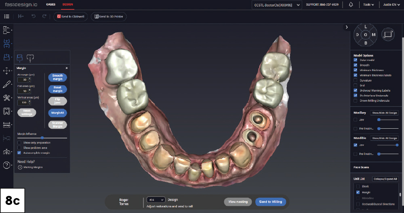Select the insertion direction sub-tool icon

[x=30, y=58]
